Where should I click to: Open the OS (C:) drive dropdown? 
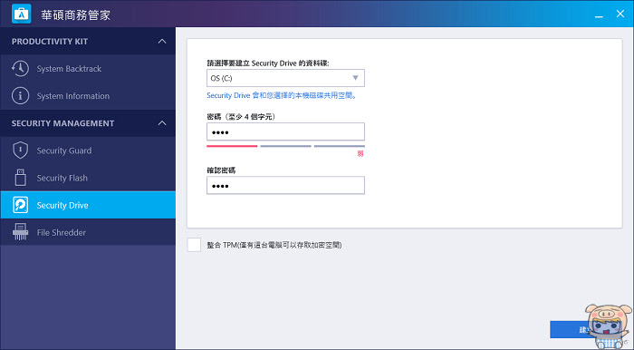(x=285, y=78)
